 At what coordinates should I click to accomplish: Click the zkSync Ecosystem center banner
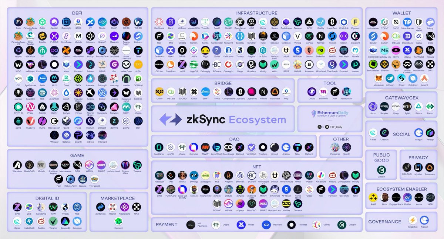pos(224,119)
